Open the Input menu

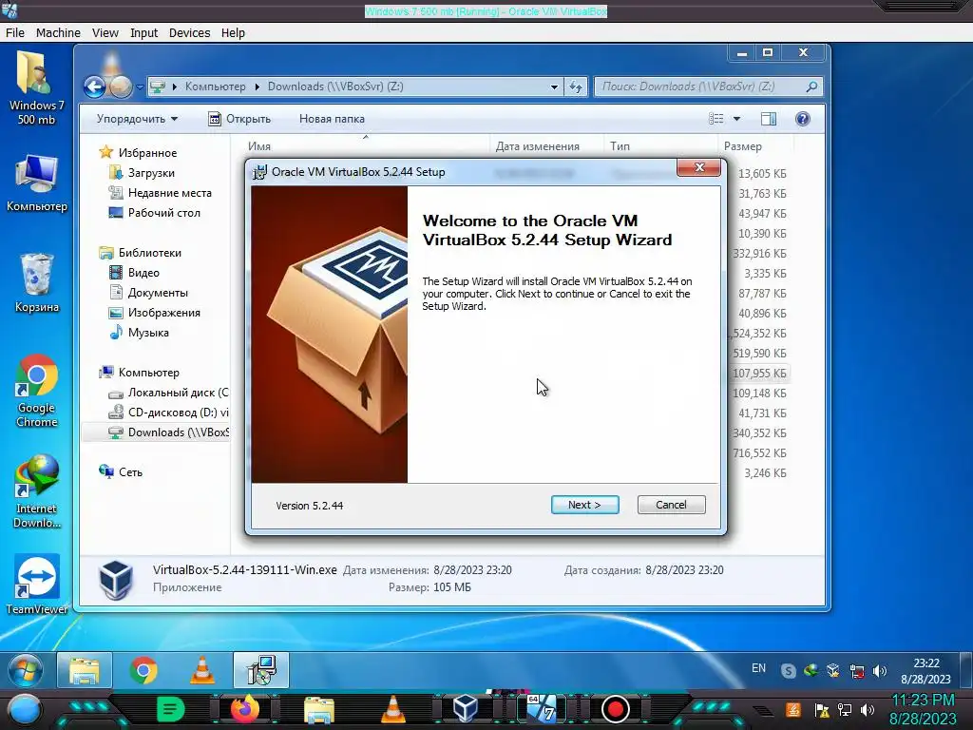coord(143,33)
